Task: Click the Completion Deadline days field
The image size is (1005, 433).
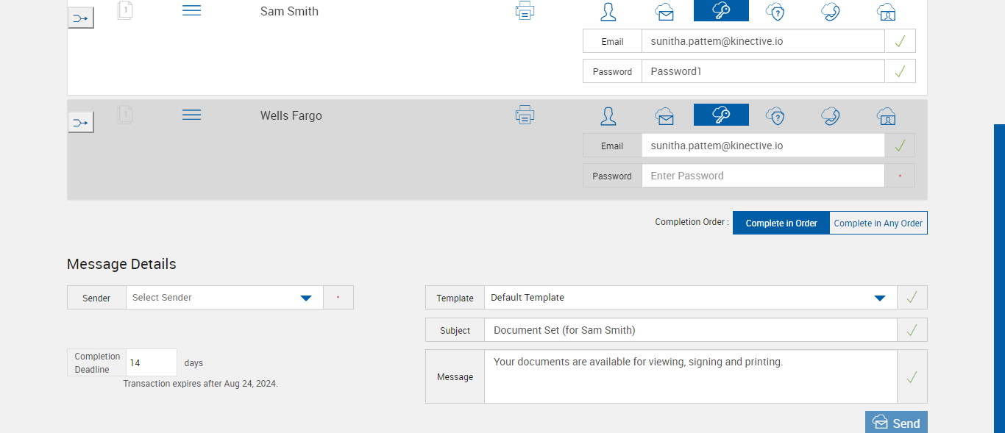Action: (x=152, y=362)
